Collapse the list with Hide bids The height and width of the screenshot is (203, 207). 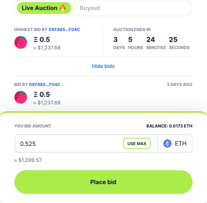tap(103, 66)
